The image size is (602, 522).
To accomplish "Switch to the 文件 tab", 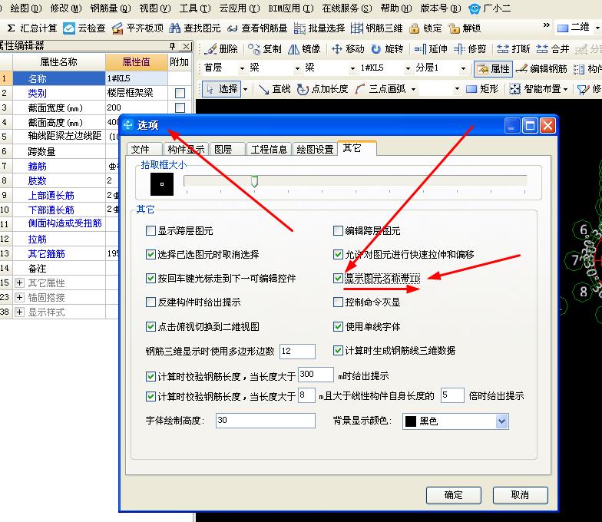I will tap(144, 149).
